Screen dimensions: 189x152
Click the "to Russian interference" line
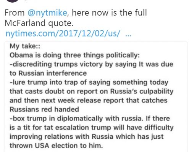tap(48, 73)
